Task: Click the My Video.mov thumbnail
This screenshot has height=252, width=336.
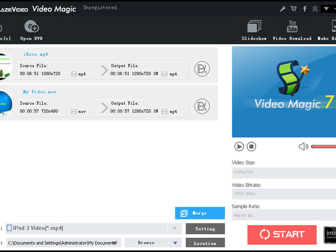Action: point(5,105)
